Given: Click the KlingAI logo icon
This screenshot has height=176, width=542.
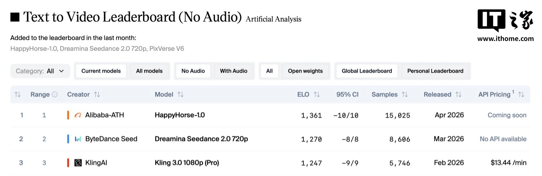Looking at the screenshot, I should (x=78, y=163).
